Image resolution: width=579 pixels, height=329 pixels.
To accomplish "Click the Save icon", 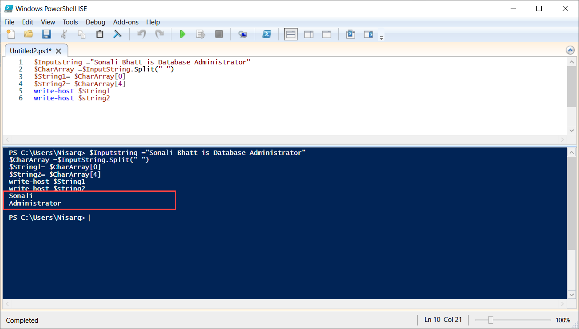I will (x=46, y=34).
